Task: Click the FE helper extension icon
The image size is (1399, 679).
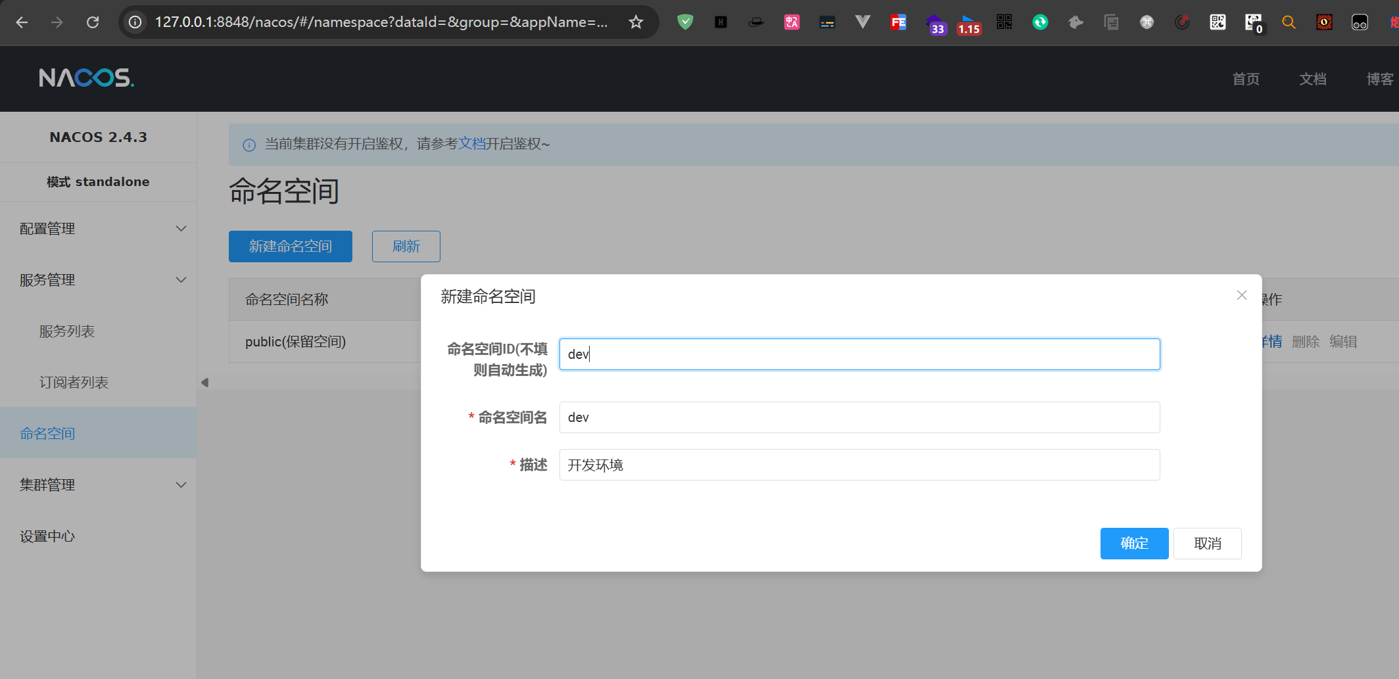Action: (898, 22)
